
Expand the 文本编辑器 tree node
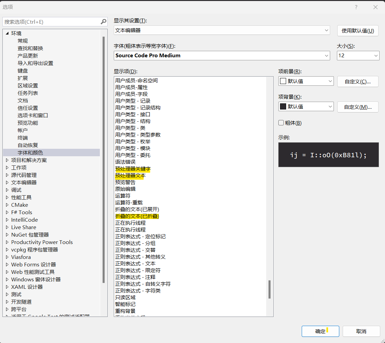(x=7, y=183)
